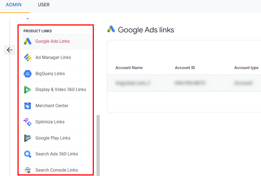Click the Google Play Links icon
Screen dimensions: 261x176
coord(28,138)
